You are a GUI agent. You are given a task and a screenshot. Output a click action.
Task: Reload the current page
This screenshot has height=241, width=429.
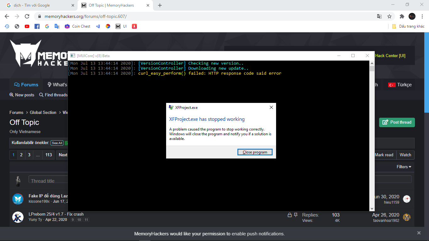(27, 16)
